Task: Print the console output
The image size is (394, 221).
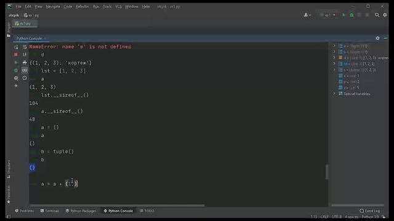Action: click(25, 63)
